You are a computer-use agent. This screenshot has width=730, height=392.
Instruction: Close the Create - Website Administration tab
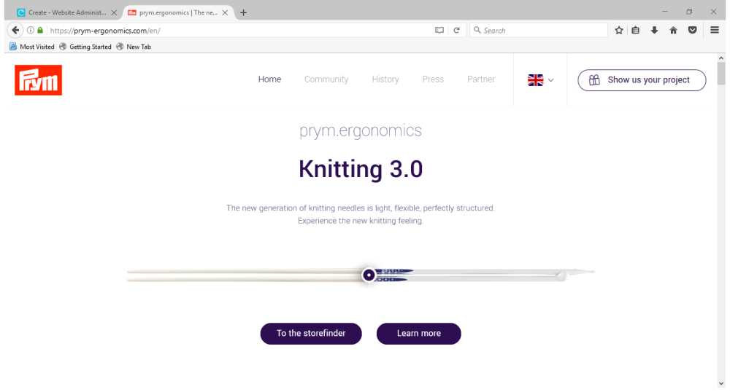point(114,12)
